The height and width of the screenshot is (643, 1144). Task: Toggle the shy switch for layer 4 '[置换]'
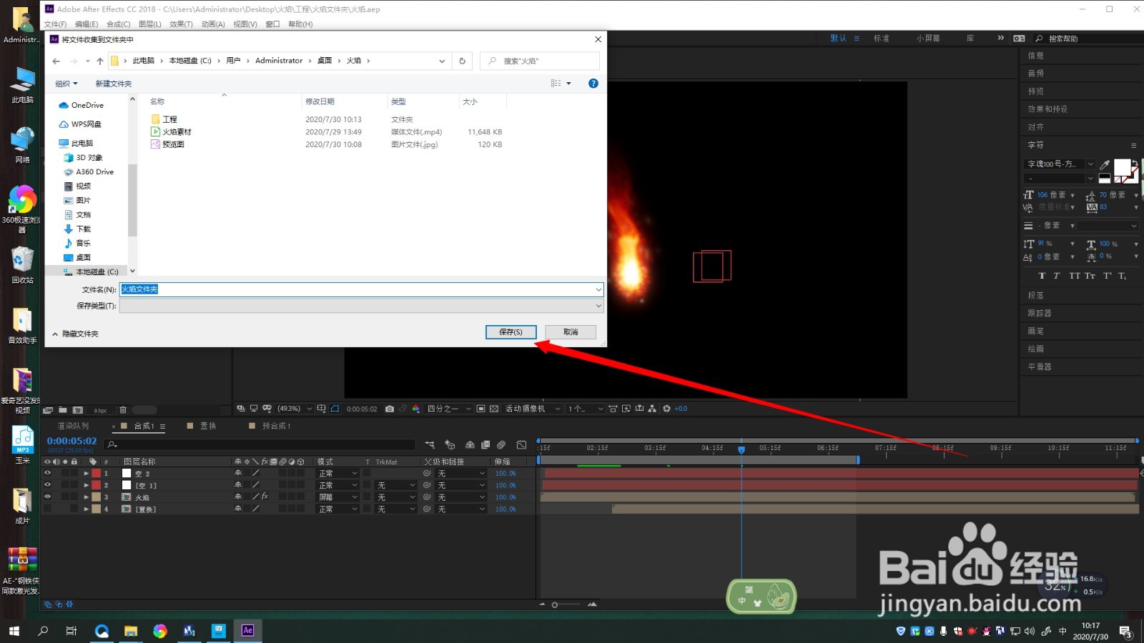(238, 509)
